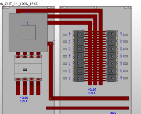The width and height of the screenshot is (141, 114).
Task: Select the main breaker's black toggle handle
Action: coord(25,70)
